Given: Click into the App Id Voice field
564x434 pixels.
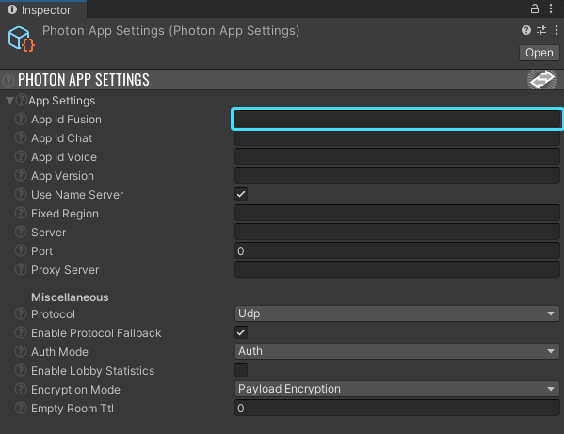Looking at the screenshot, I should pos(397,157).
